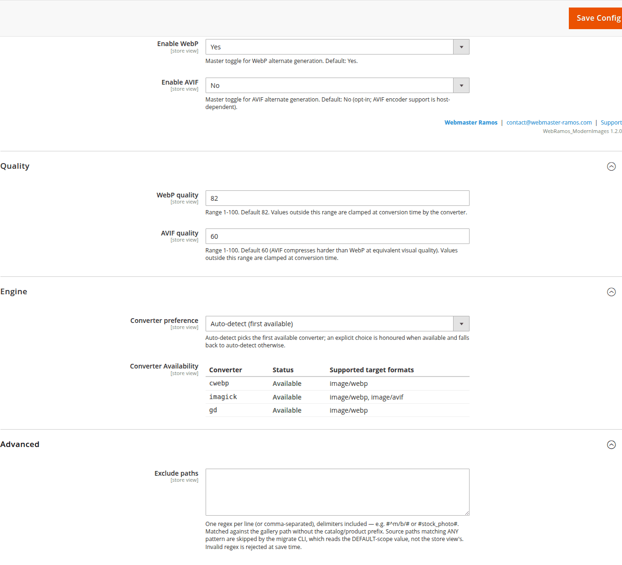Image resolution: width=622 pixels, height=565 pixels.
Task: Click the Engine section heading
Action: tap(14, 291)
